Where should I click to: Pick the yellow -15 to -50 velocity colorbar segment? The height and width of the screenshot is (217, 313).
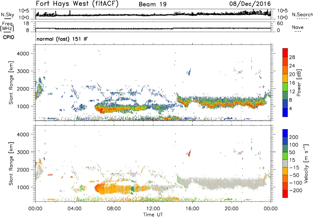coord(285,171)
